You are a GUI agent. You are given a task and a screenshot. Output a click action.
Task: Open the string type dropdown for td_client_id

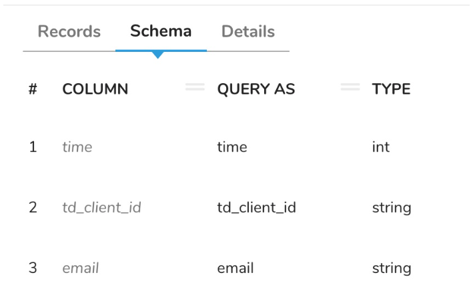[x=391, y=208]
